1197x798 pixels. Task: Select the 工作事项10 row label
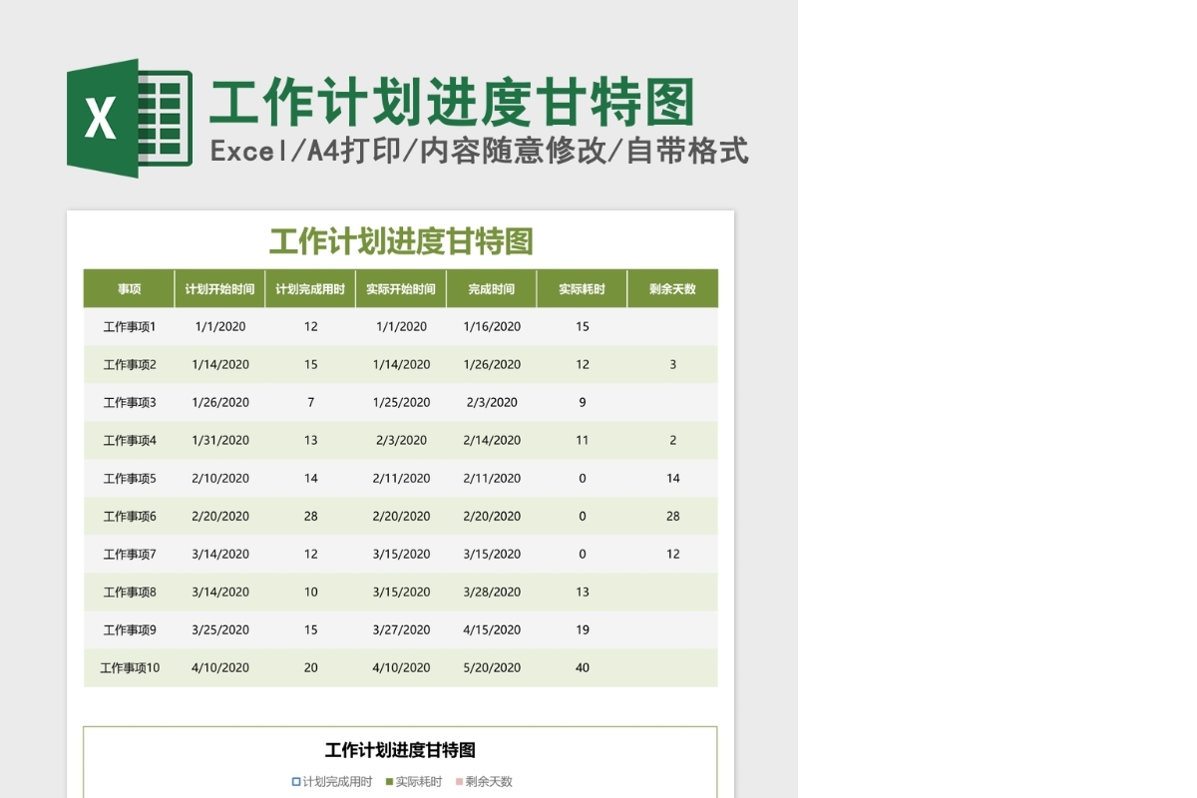coord(130,667)
